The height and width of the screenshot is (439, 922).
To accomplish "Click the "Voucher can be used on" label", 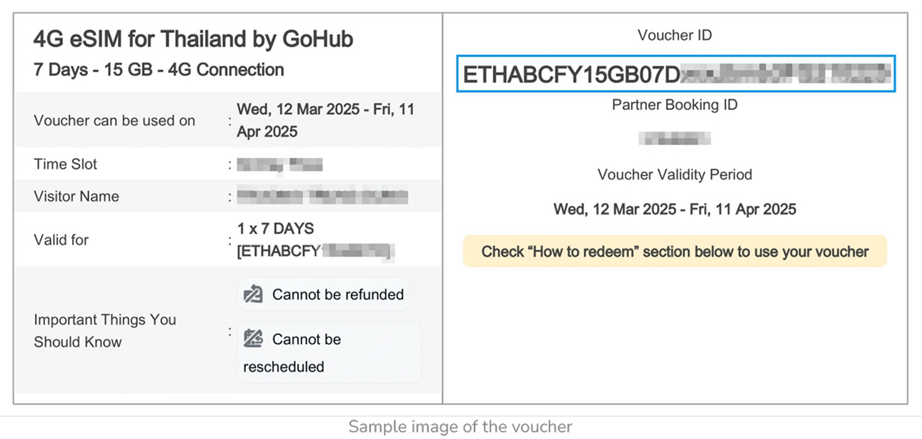I will coord(114,121).
